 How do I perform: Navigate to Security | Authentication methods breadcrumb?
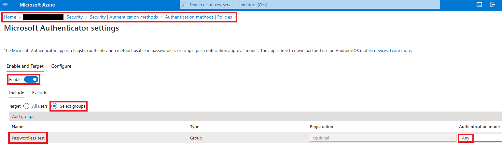click(124, 17)
